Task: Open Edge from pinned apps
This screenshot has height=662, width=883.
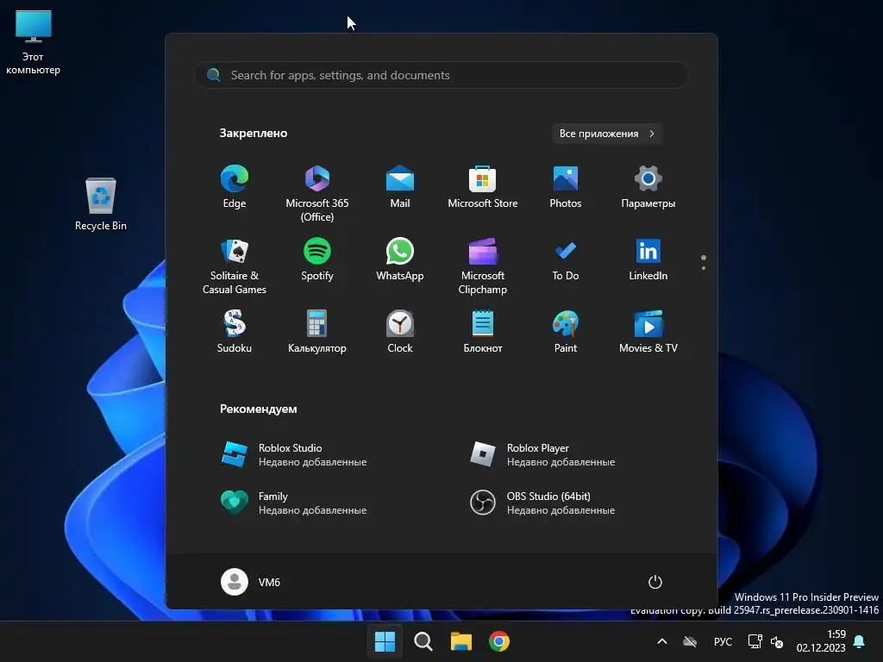Action: (235, 187)
